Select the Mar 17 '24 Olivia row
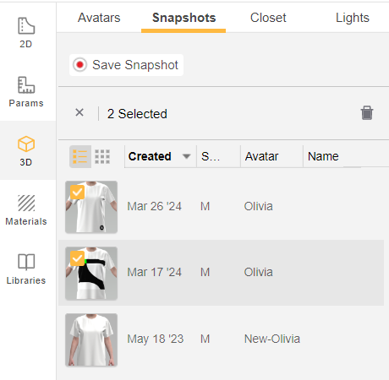This screenshot has height=380, width=389. click(x=221, y=273)
